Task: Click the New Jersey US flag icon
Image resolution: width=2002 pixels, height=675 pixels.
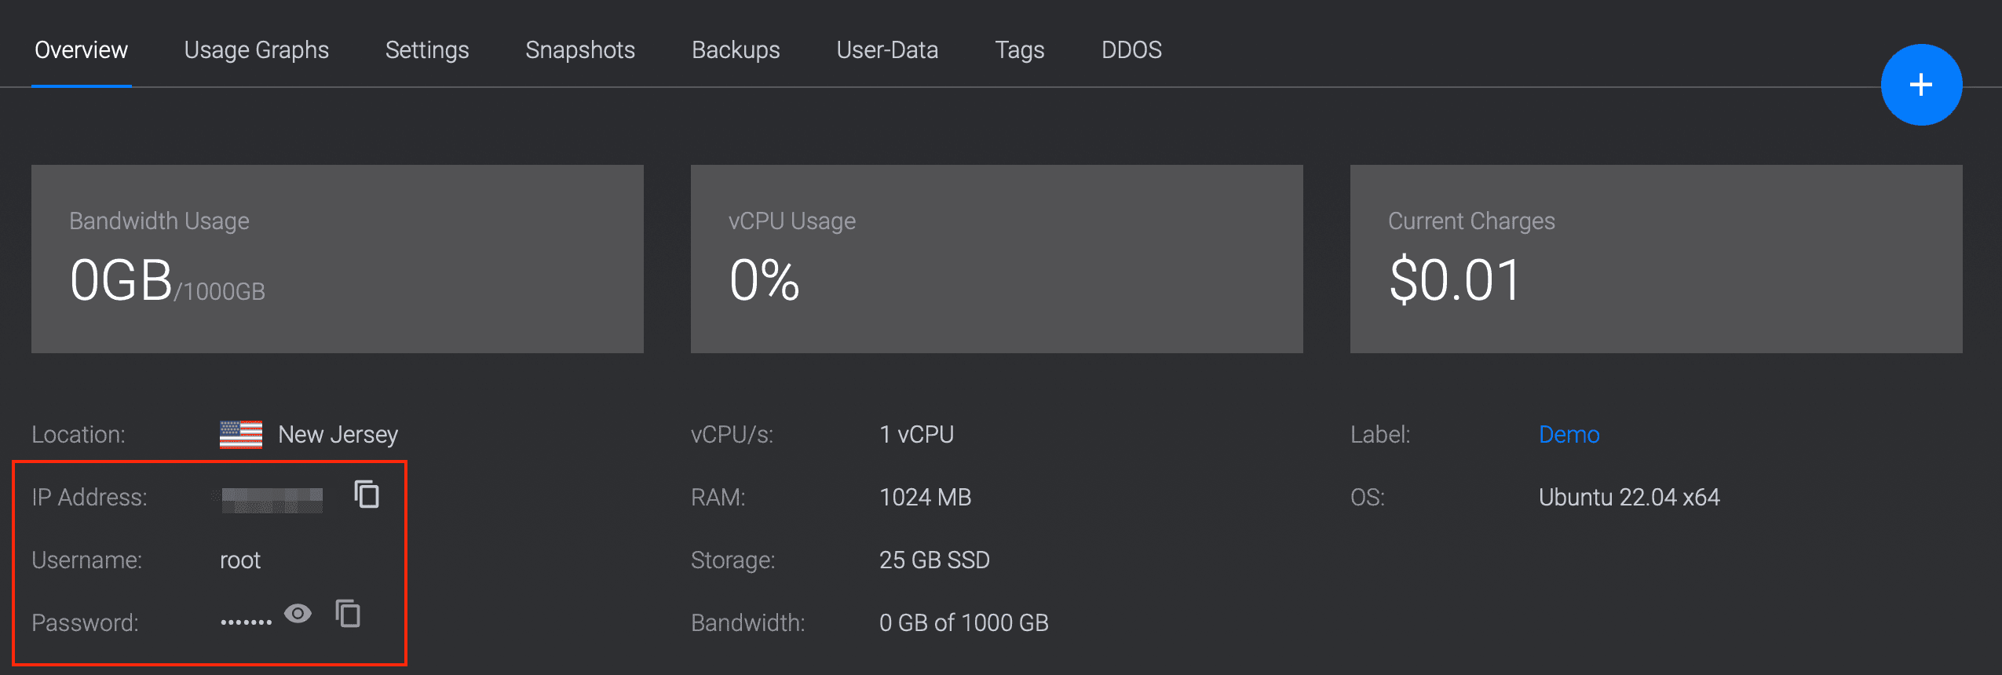Action: (x=240, y=433)
